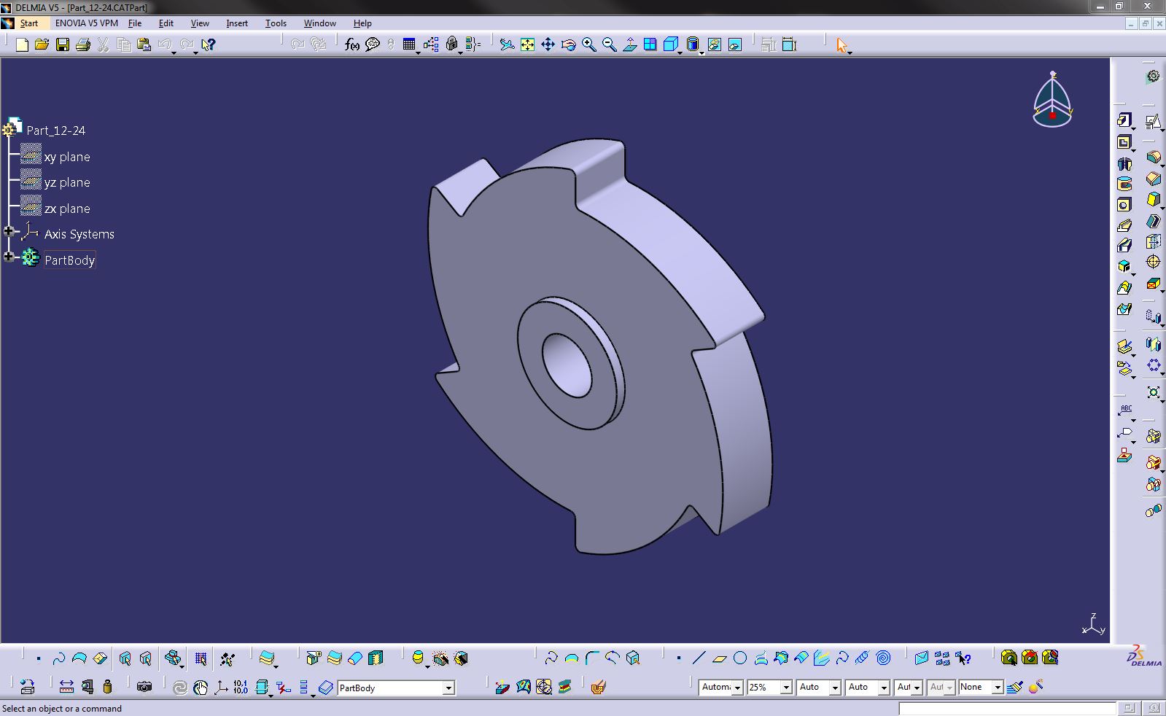The image size is (1166, 716).
Task: Open the ENOVIA V5 VPM menu
Action: click(87, 23)
